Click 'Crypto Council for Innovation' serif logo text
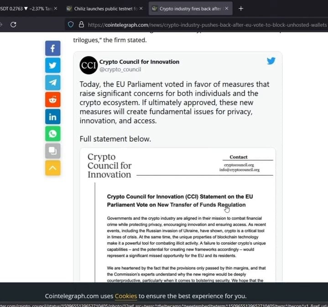328x307 pixels. point(109,166)
